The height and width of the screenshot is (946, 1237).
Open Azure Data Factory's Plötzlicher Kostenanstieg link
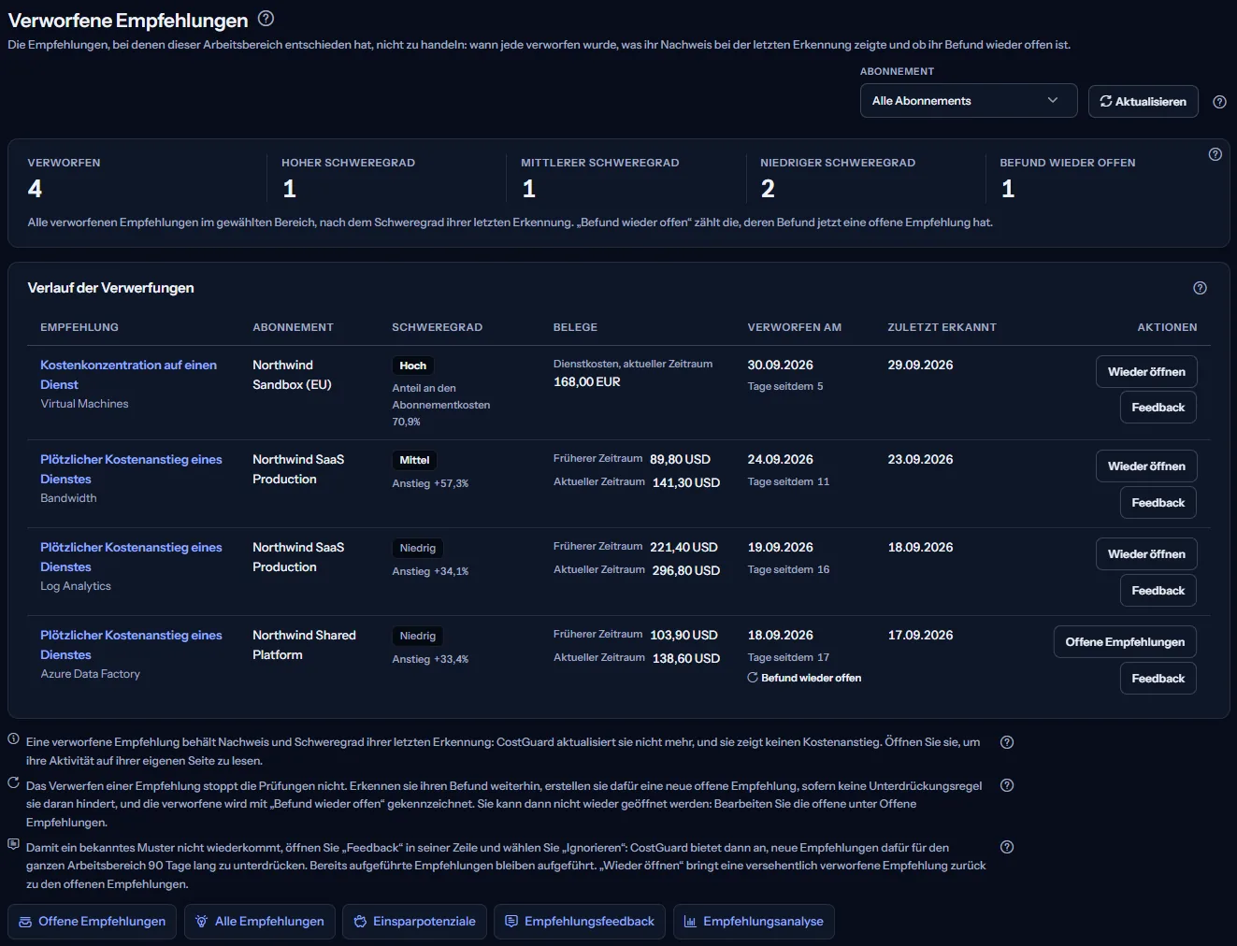click(131, 645)
